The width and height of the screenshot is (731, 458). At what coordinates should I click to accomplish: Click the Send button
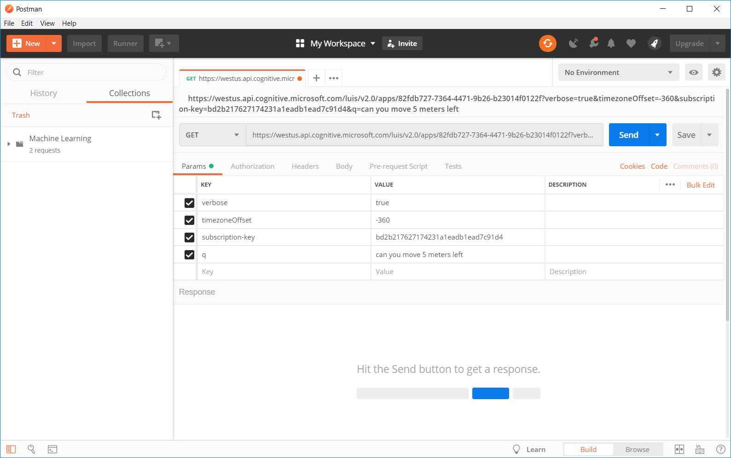(629, 135)
